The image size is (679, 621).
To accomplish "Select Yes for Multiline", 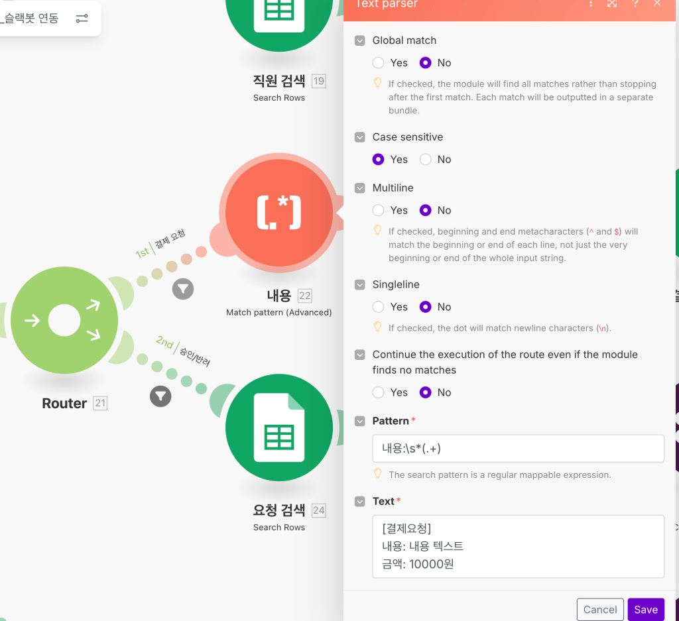I will coord(379,211).
